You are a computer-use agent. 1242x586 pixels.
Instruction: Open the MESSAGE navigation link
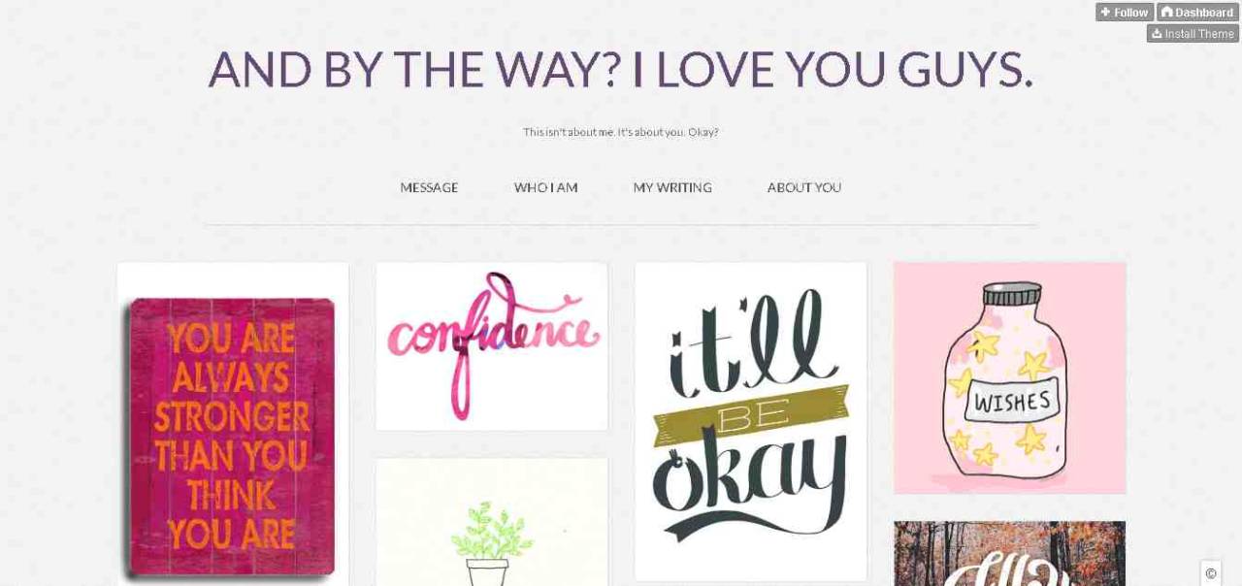429,187
